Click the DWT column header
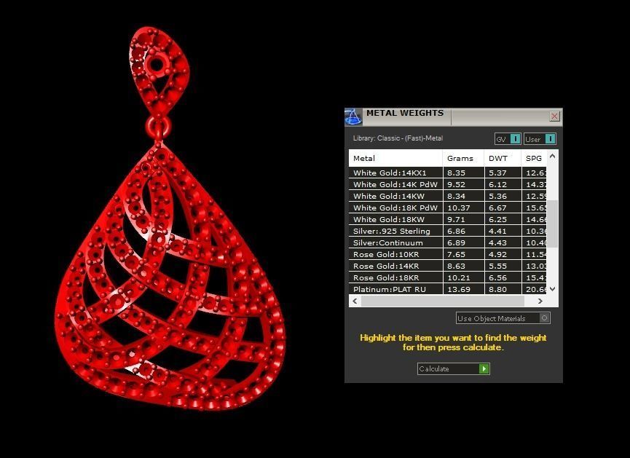This screenshot has width=630, height=458. [x=503, y=158]
